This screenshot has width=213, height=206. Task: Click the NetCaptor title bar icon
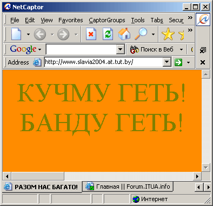click(x=8, y=7)
